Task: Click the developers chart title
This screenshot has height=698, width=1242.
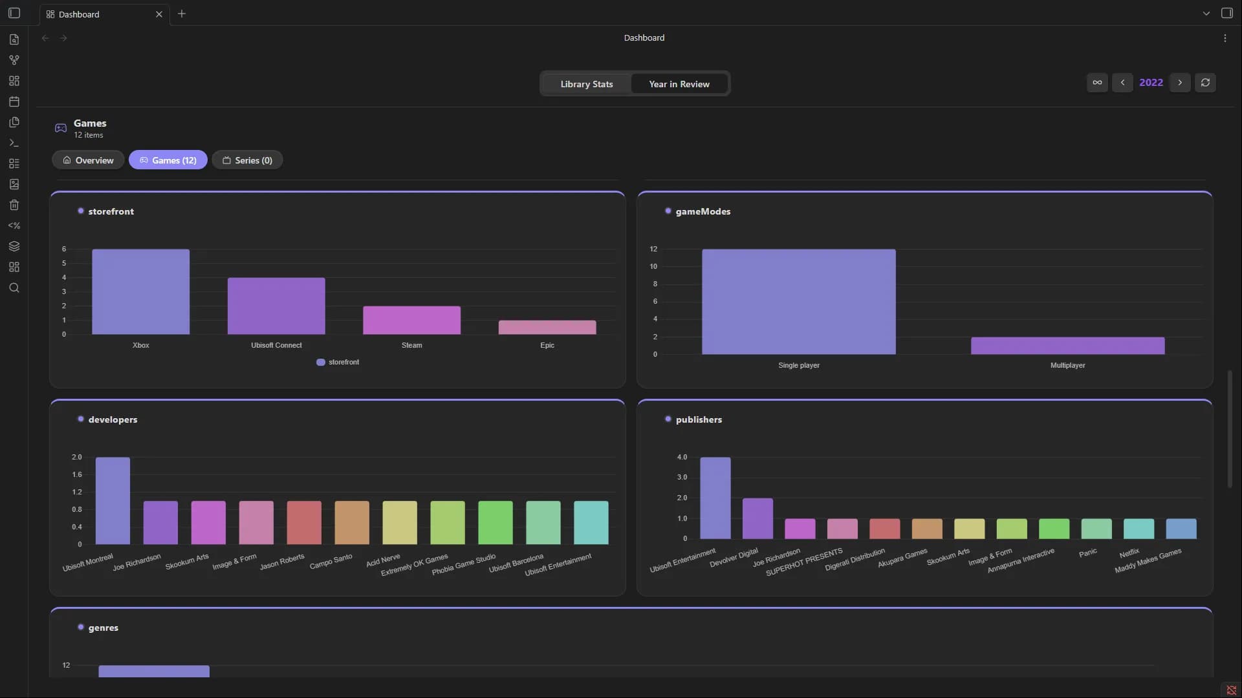Action: click(x=113, y=419)
